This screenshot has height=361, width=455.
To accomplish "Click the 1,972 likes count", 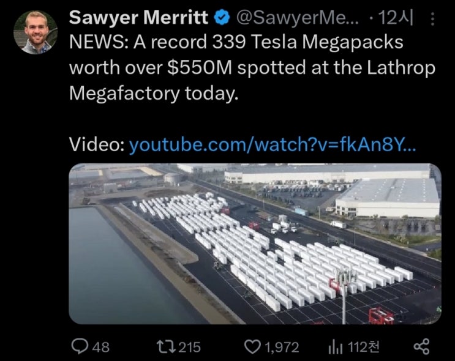I will (x=281, y=347).
